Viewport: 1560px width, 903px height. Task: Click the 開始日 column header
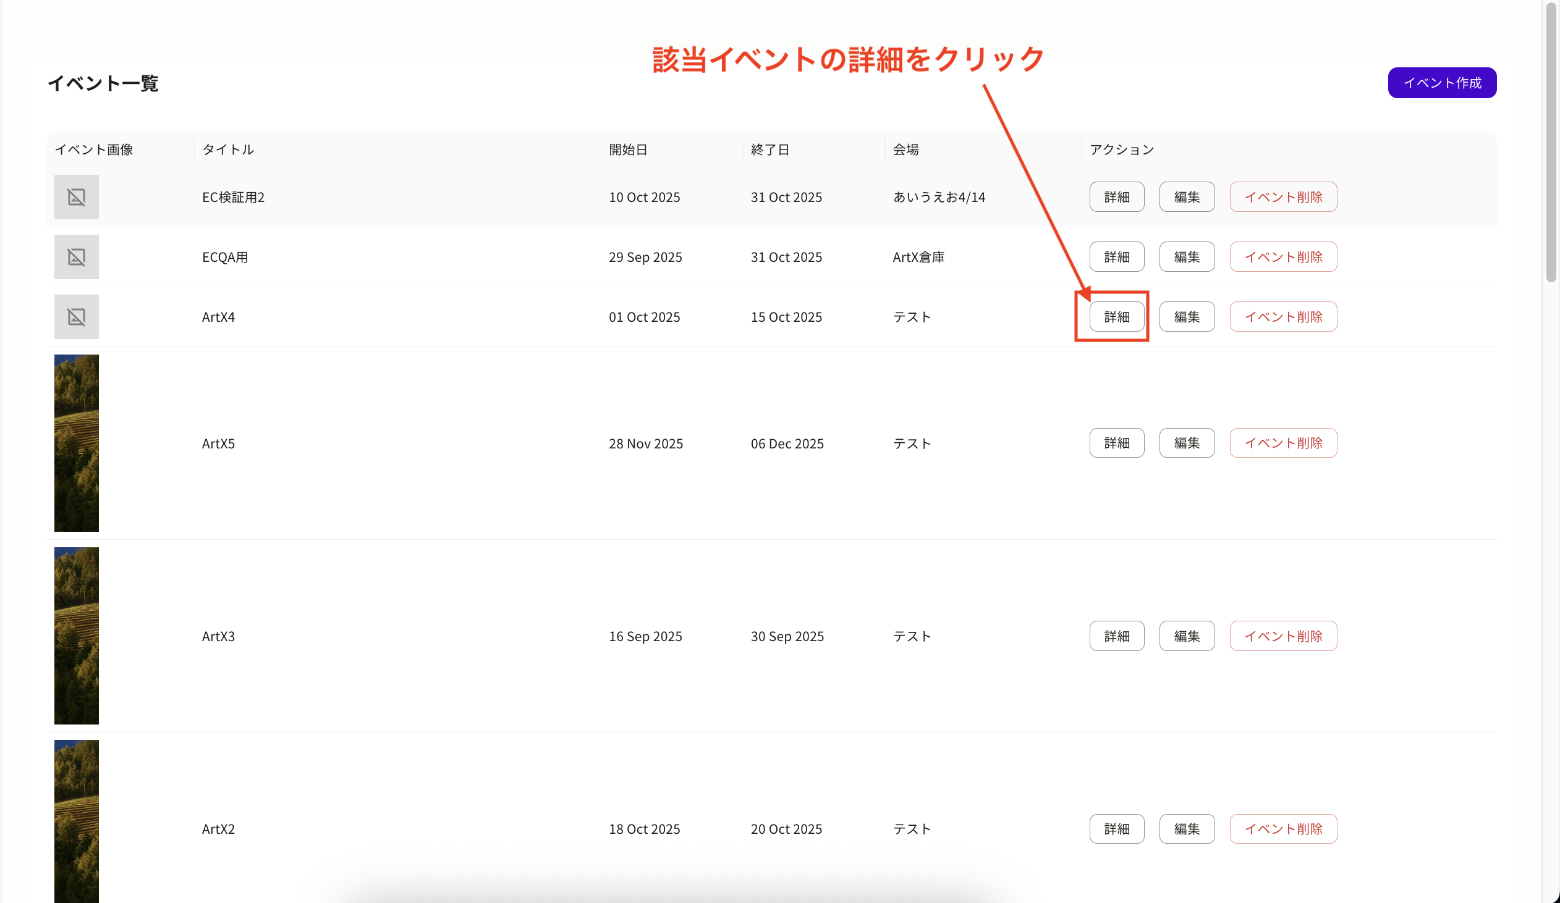[628, 149]
